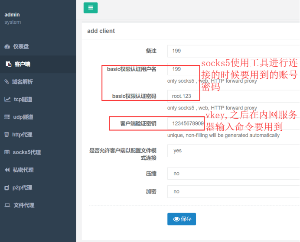Open http代理 page
The width and height of the screenshot is (300, 242).
(x=38, y=135)
